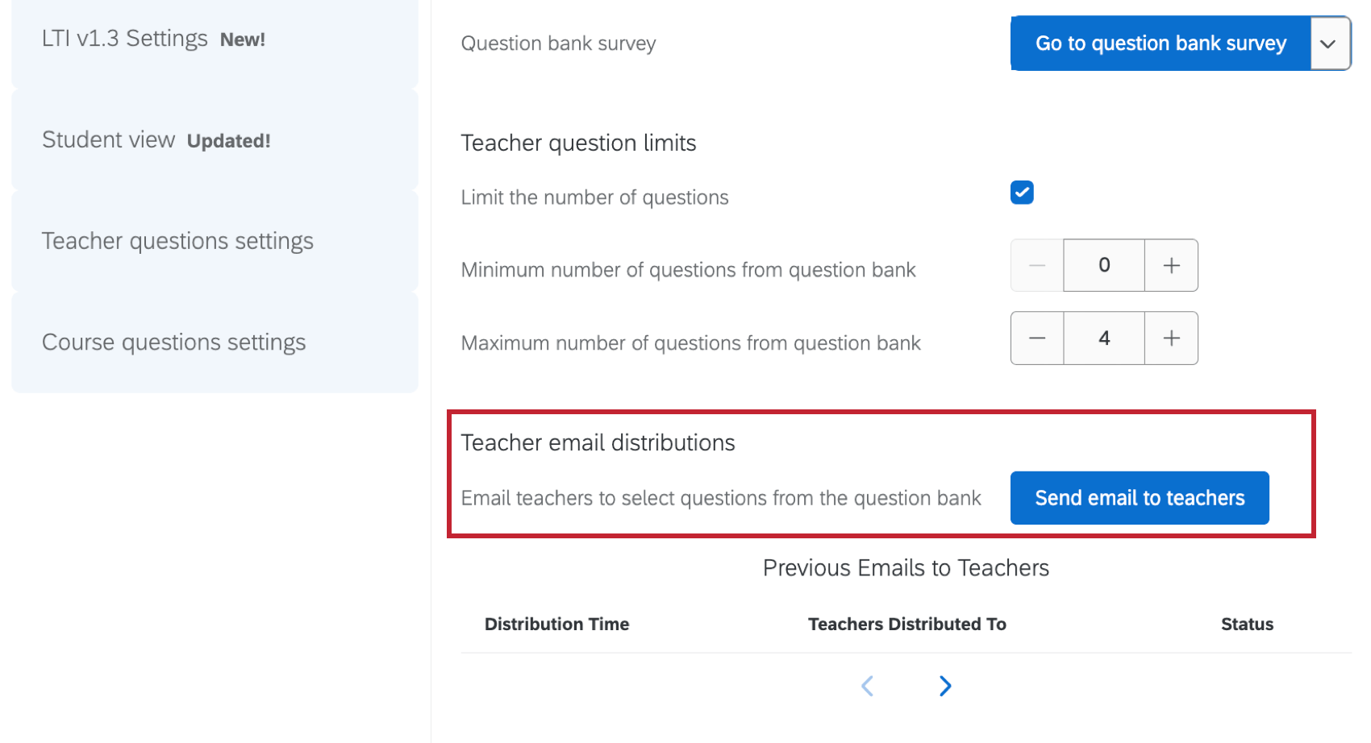
Task: Expand question bank survey dropdown arrow
Action: click(x=1329, y=44)
